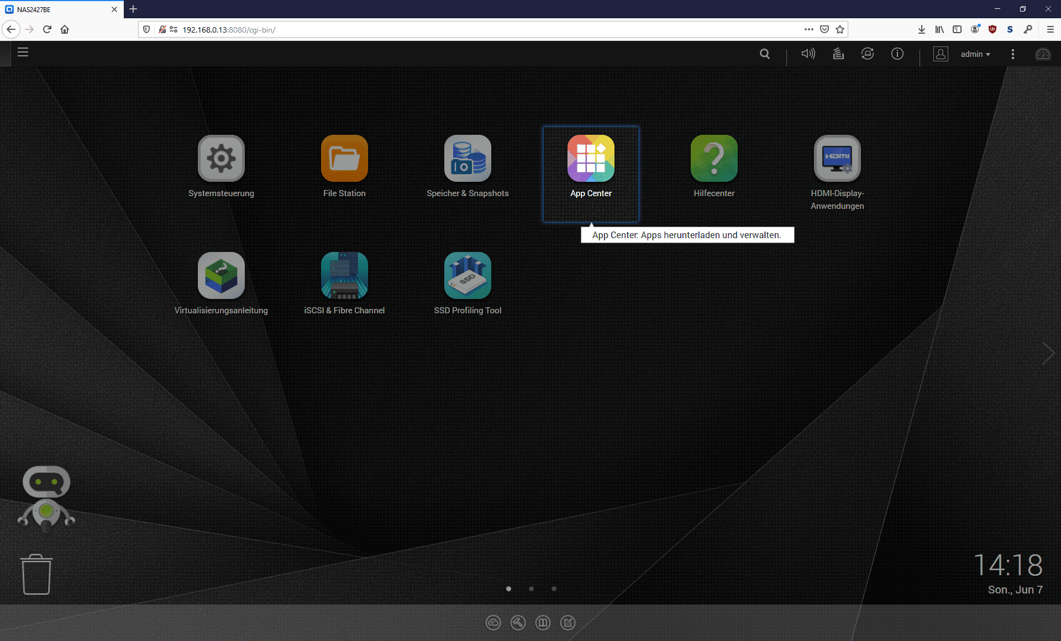Open Virtualisierungsanleitung guide icon
Image resolution: width=1061 pixels, height=641 pixels.
click(x=221, y=276)
